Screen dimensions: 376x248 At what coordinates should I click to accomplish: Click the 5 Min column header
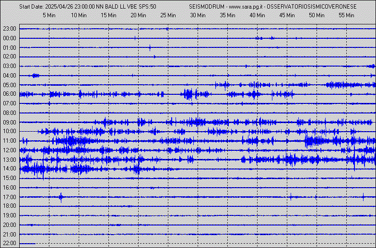pos(49,15)
